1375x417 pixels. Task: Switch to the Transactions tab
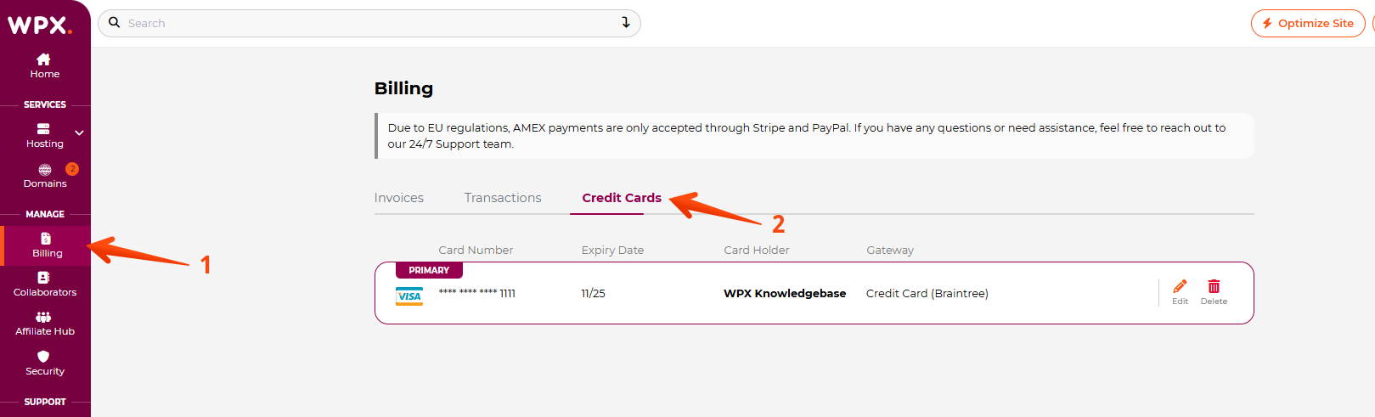click(503, 198)
